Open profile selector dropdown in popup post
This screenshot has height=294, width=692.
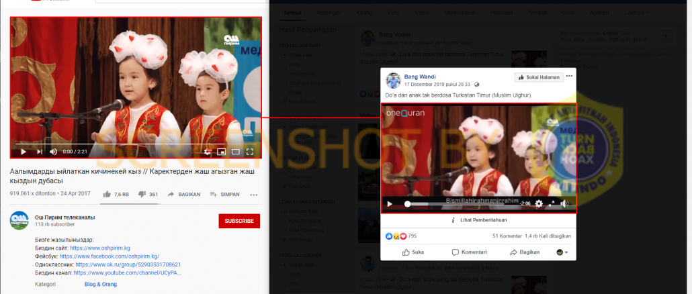562,252
